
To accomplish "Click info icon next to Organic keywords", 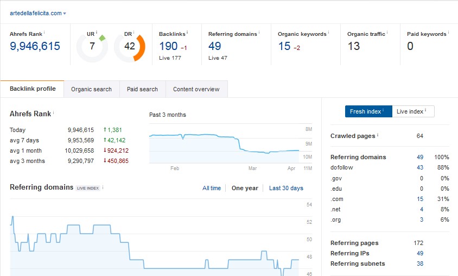I will tap(329, 33).
